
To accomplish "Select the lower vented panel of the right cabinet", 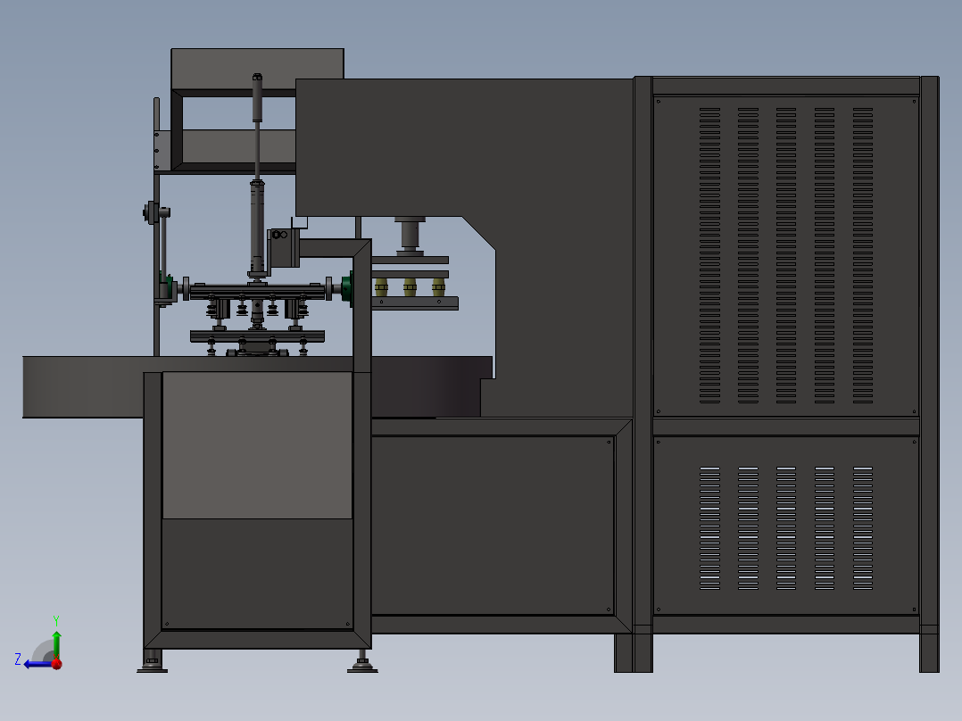I will click(x=786, y=526).
